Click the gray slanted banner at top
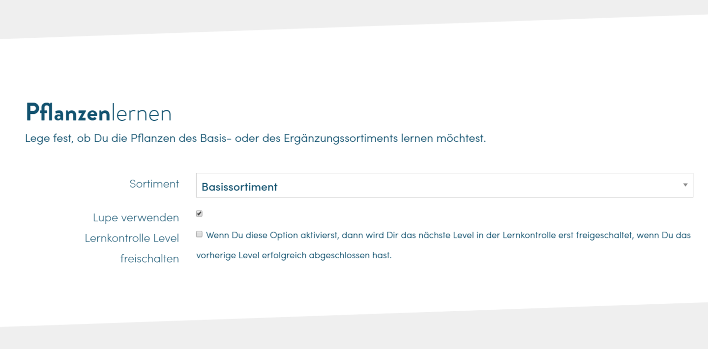708x349 pixels. 354,15
